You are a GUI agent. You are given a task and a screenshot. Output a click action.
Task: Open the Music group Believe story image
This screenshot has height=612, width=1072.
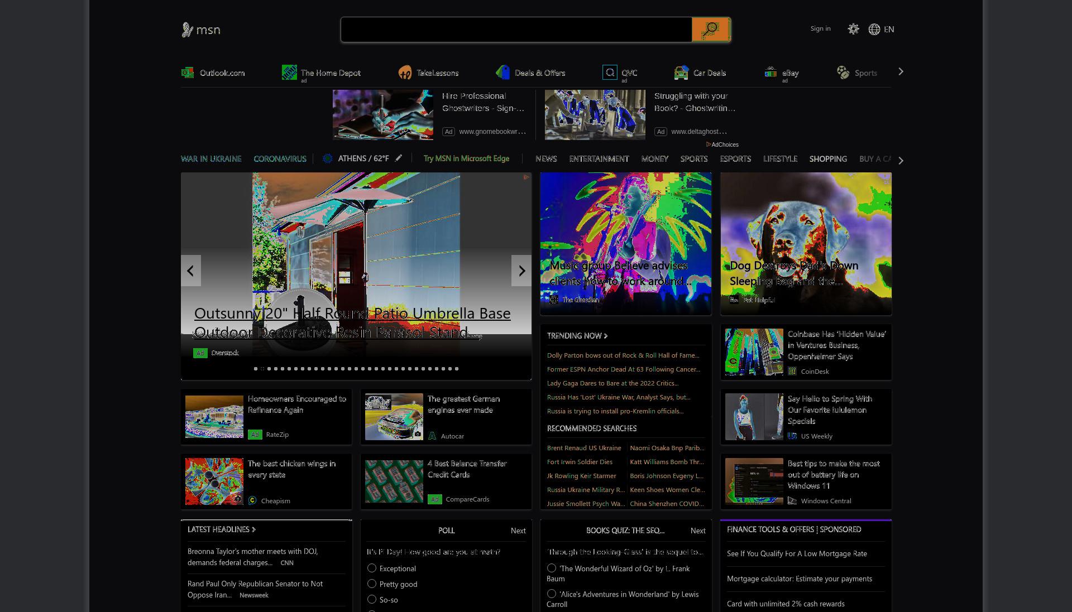(x=626, y=244)
